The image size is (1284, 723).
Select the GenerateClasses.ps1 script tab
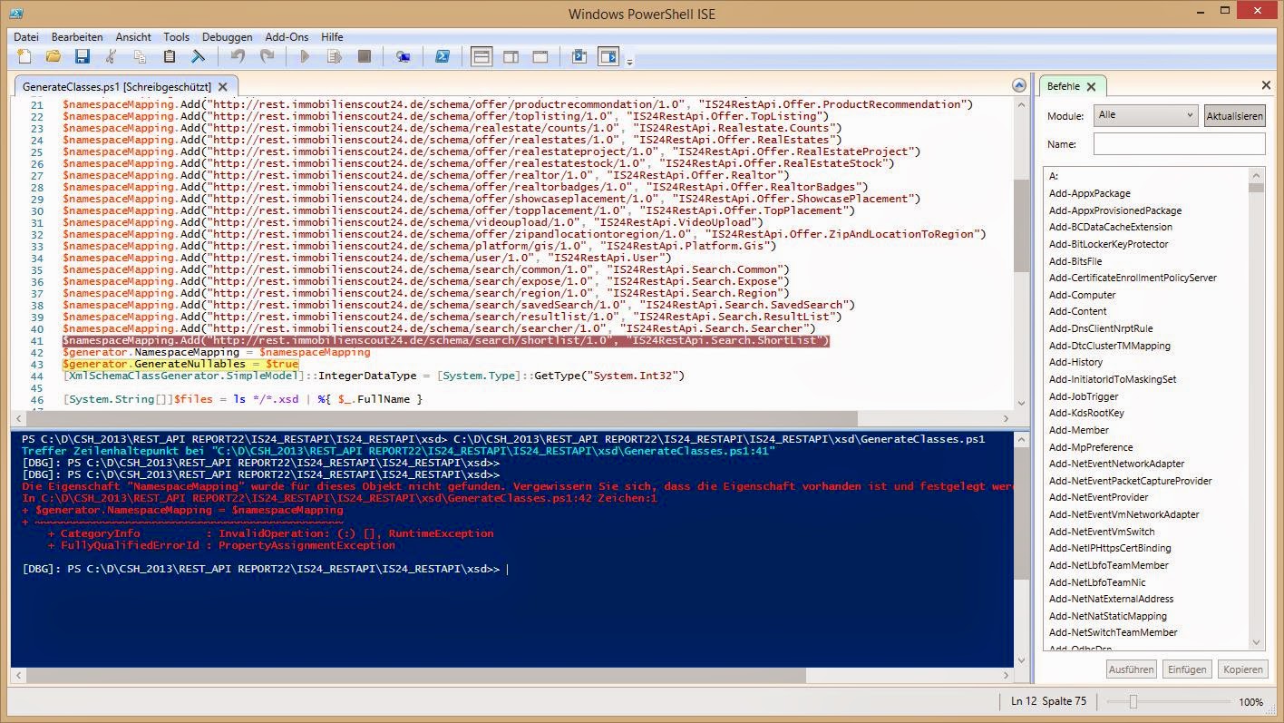[x=116, y=86]
